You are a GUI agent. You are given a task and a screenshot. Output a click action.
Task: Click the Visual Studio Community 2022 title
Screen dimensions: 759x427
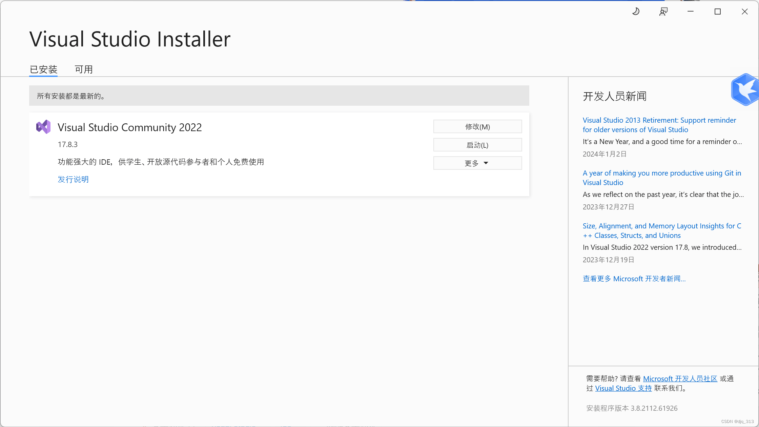click(130, 127)
